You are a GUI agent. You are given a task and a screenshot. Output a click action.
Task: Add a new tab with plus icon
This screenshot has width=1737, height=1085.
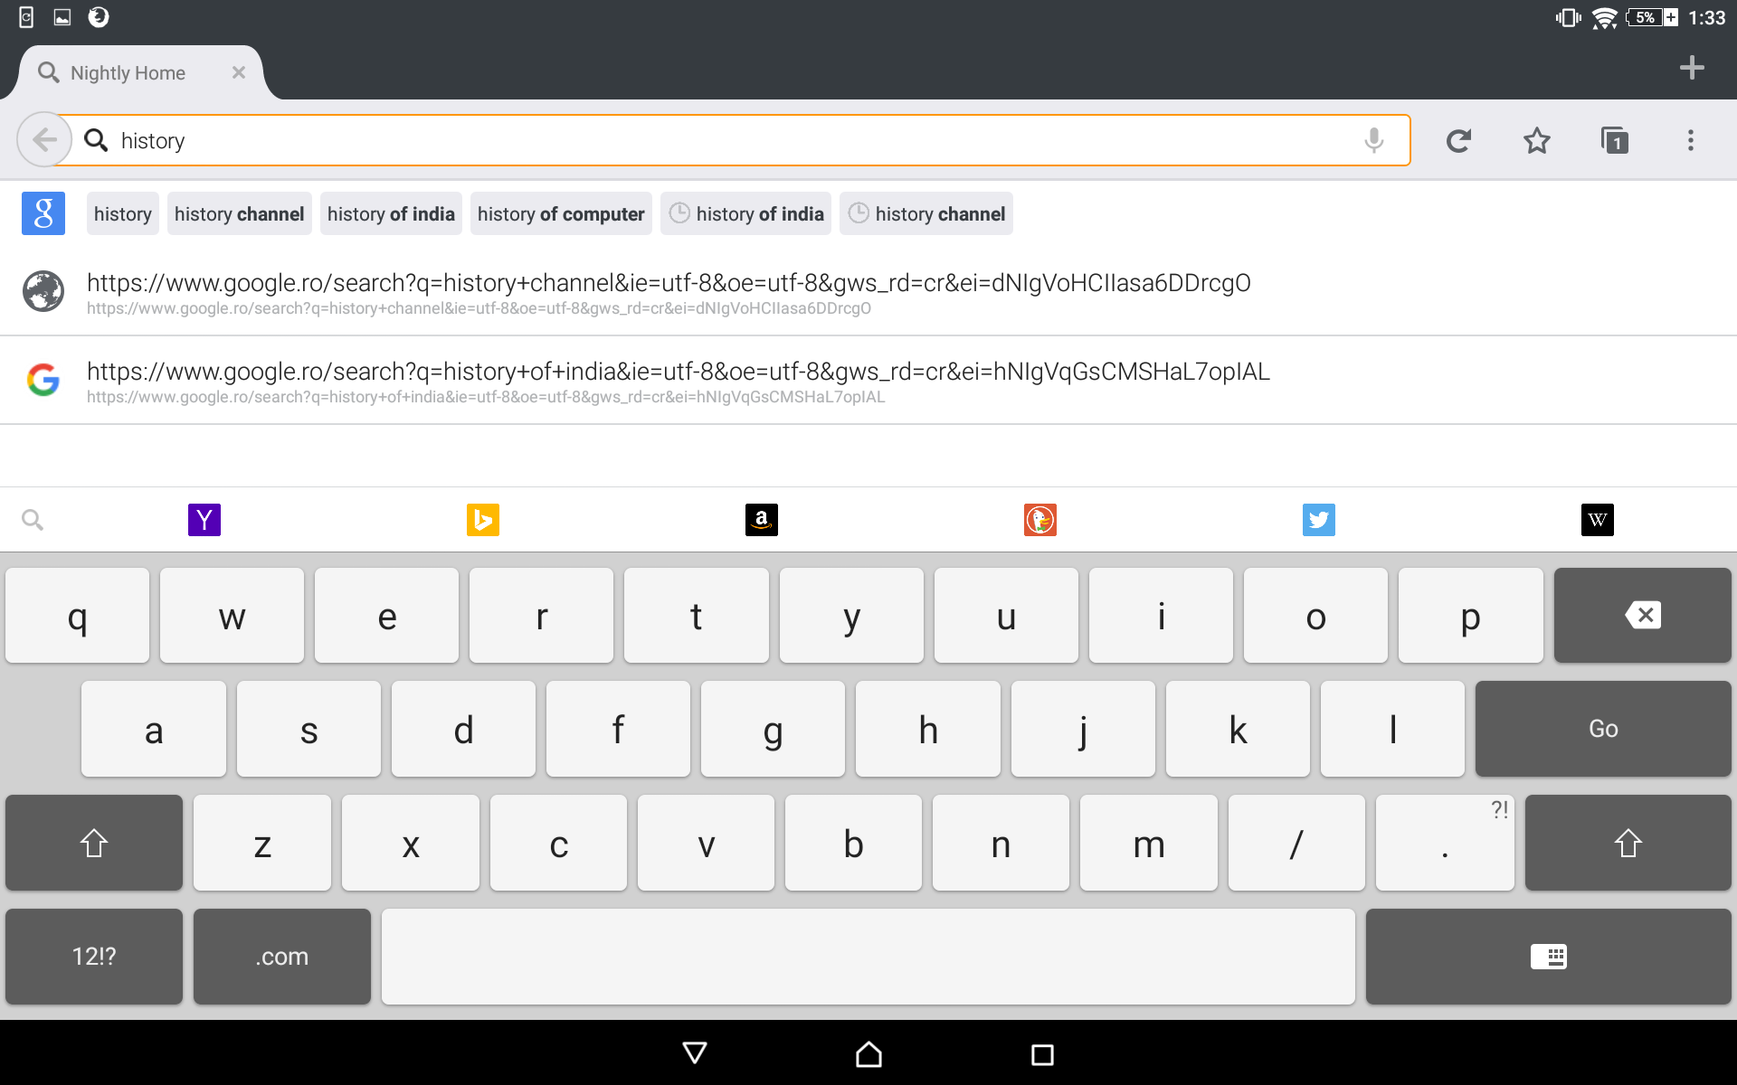tap(1691, 68)
